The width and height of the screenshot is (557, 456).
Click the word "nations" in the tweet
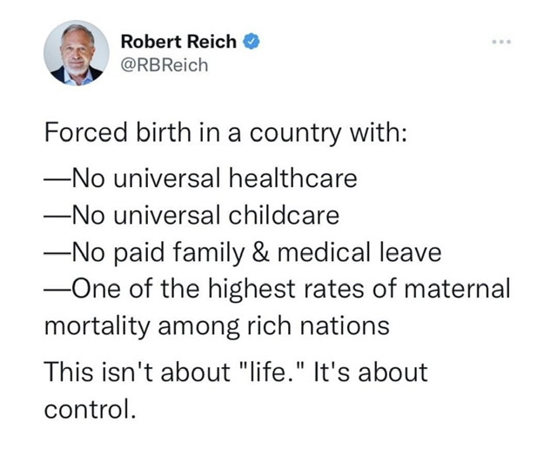click(345, 326)
